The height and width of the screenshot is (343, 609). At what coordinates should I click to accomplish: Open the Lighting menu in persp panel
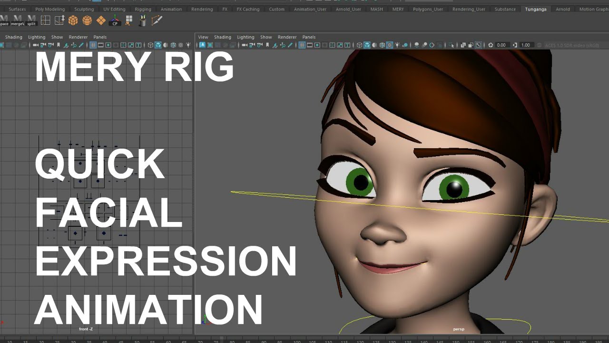(x=246, y=37)
